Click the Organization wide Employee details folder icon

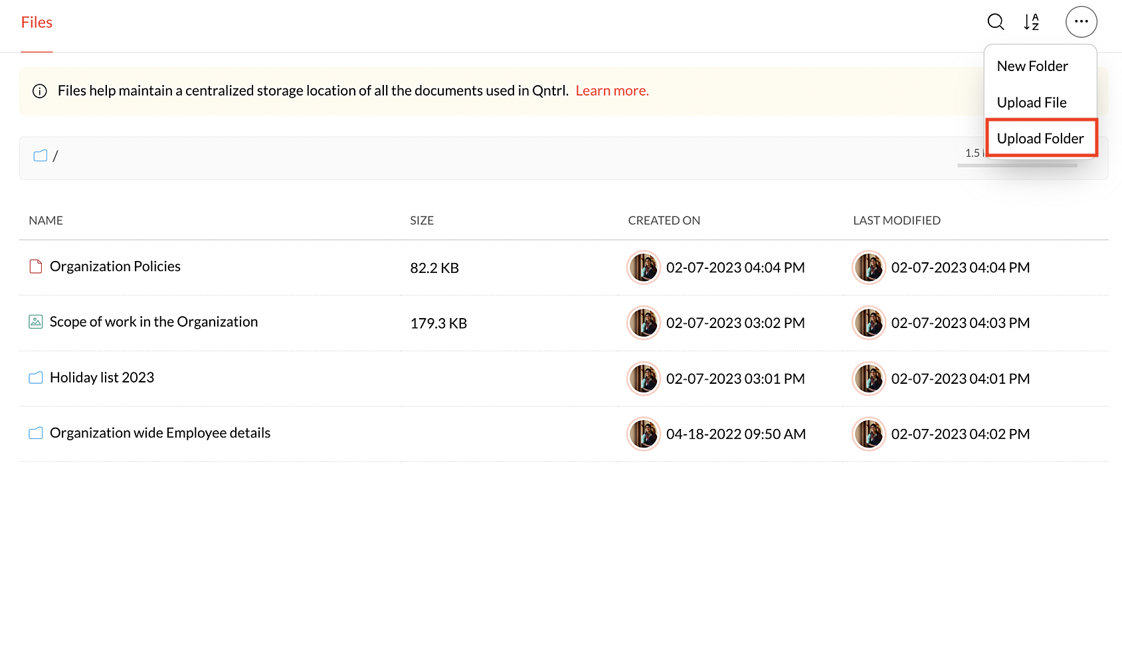36,434
